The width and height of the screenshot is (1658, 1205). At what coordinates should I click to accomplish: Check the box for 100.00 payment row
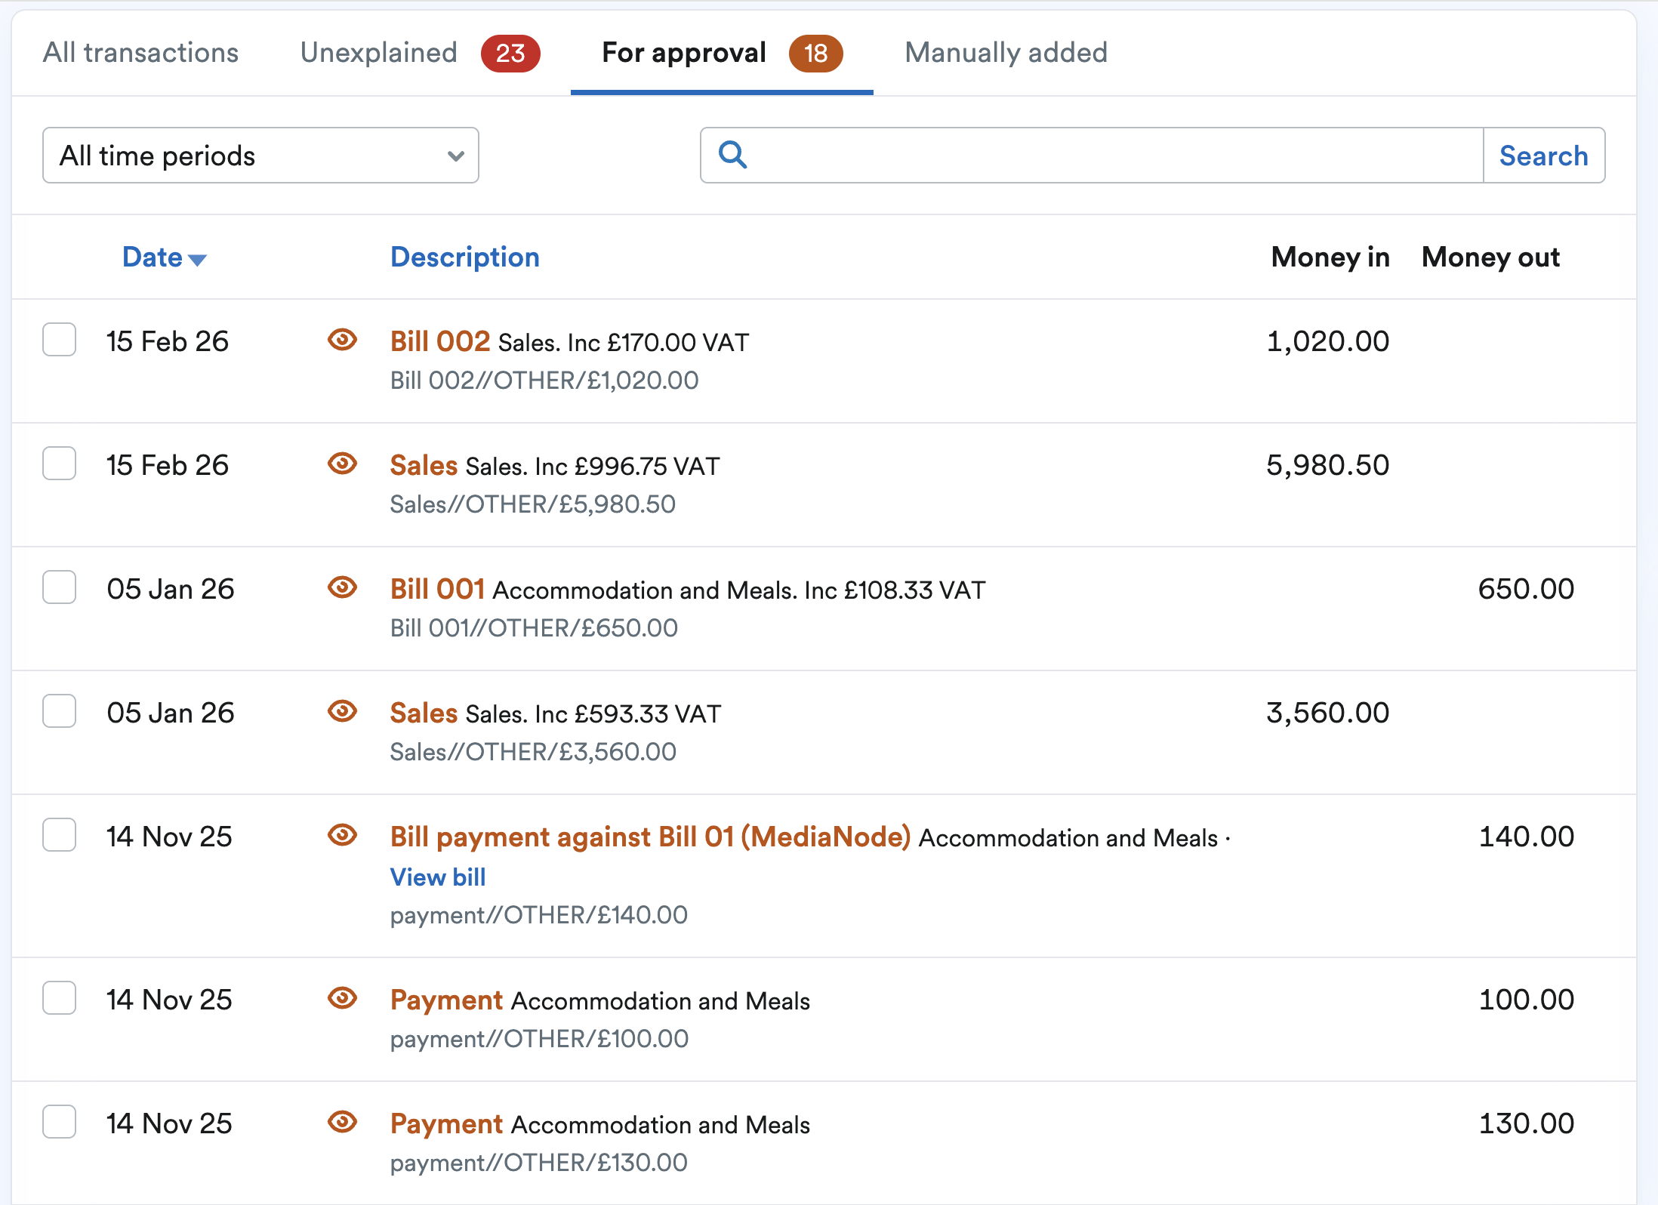59,998
